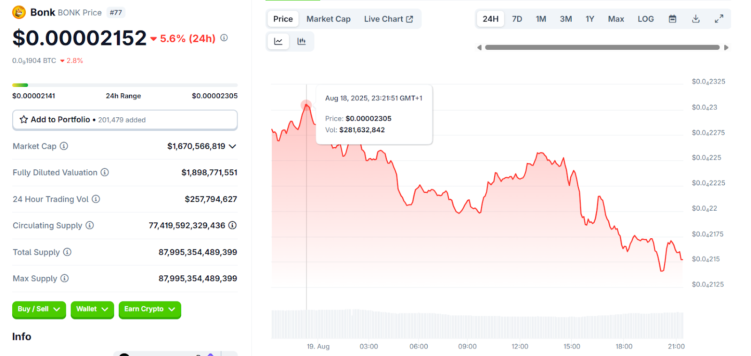Image resolution: width=751 pixels, height=356 pixels.
Task: Download the chart data
Action: [696, 19]
